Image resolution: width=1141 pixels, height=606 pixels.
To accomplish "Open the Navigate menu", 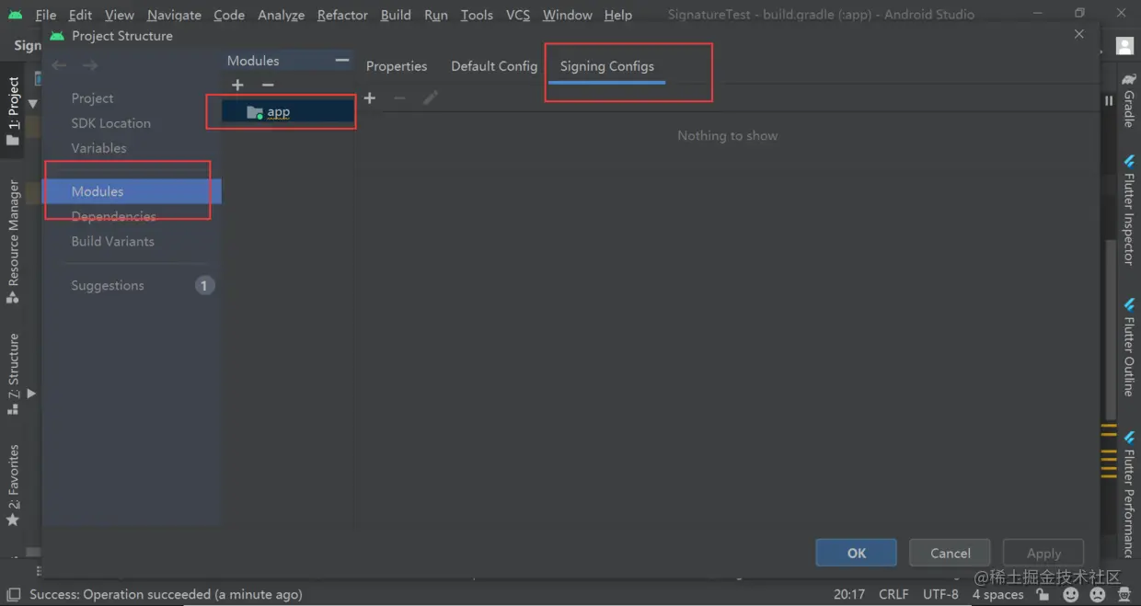I will click(x=174, y=15).
